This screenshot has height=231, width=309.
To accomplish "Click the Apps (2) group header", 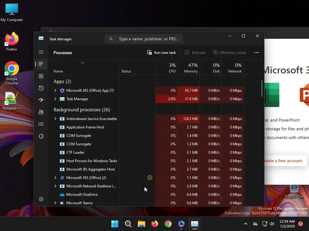I will coord(62,82).
